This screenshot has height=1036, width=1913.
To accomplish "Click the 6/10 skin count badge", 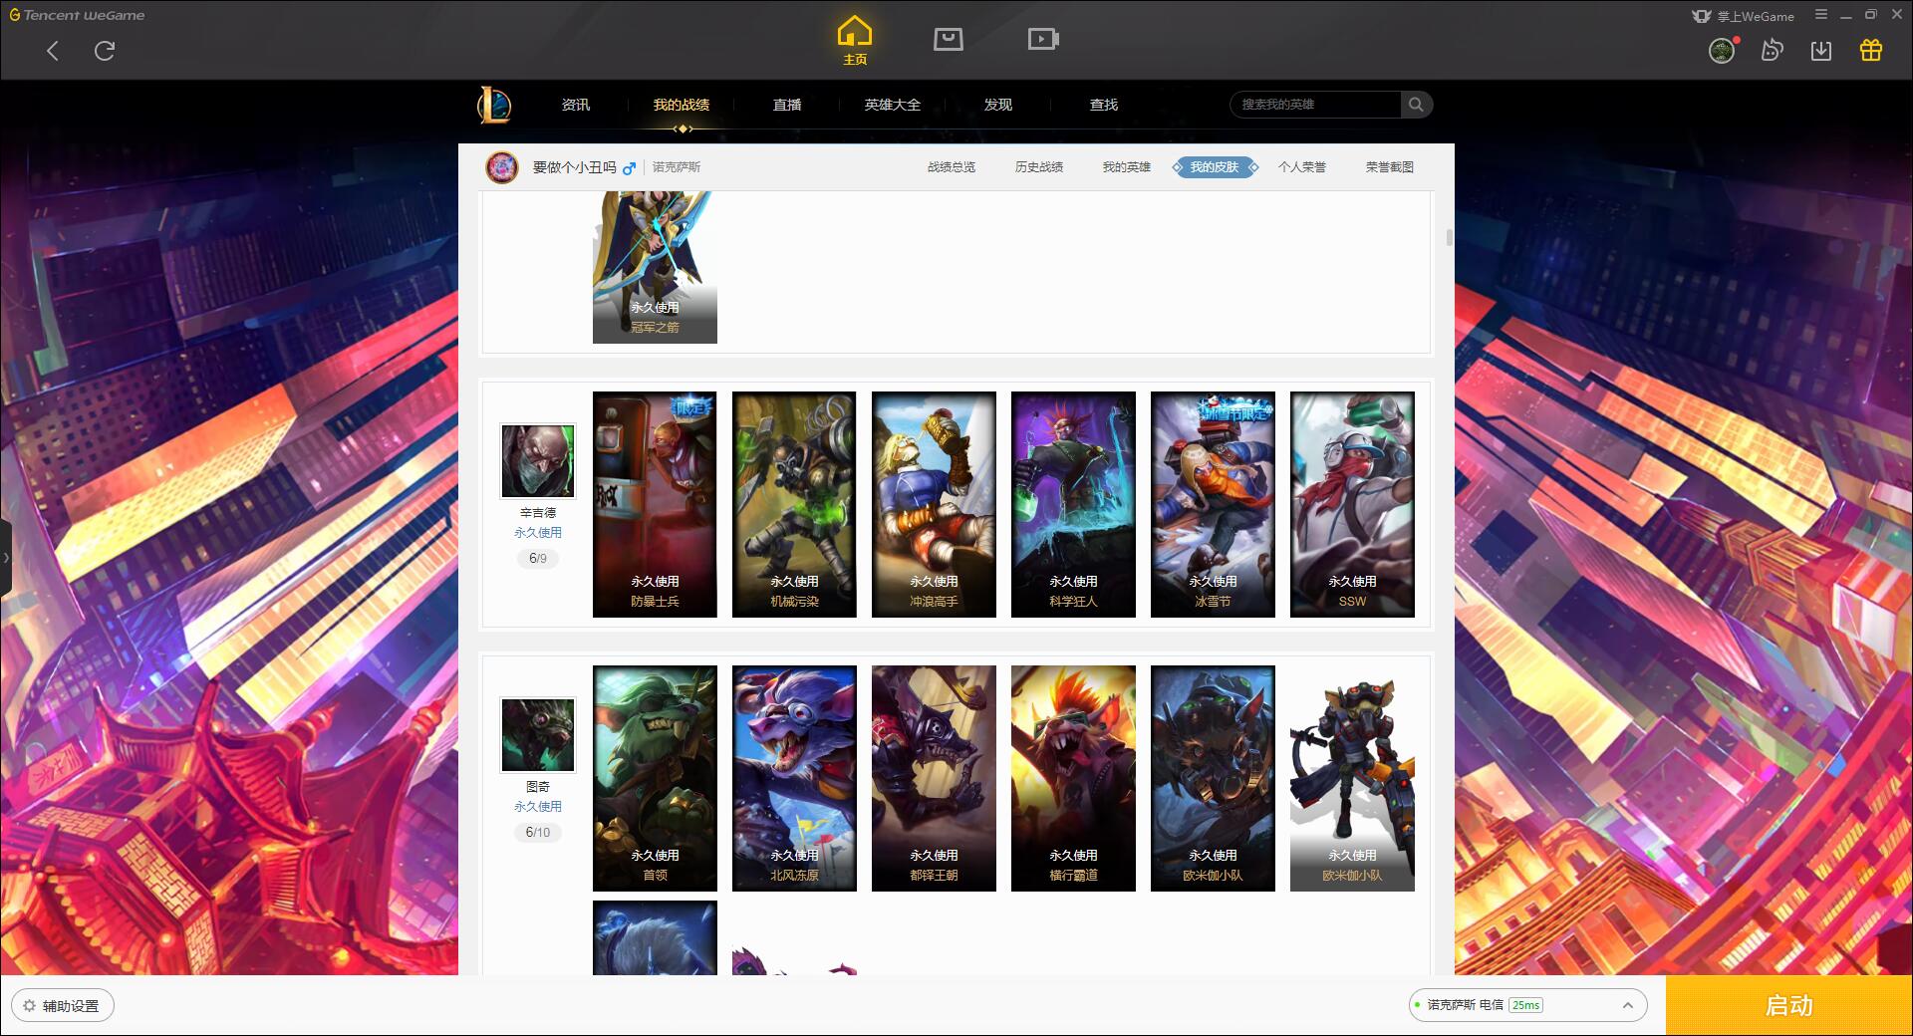I will click(538, 833).
